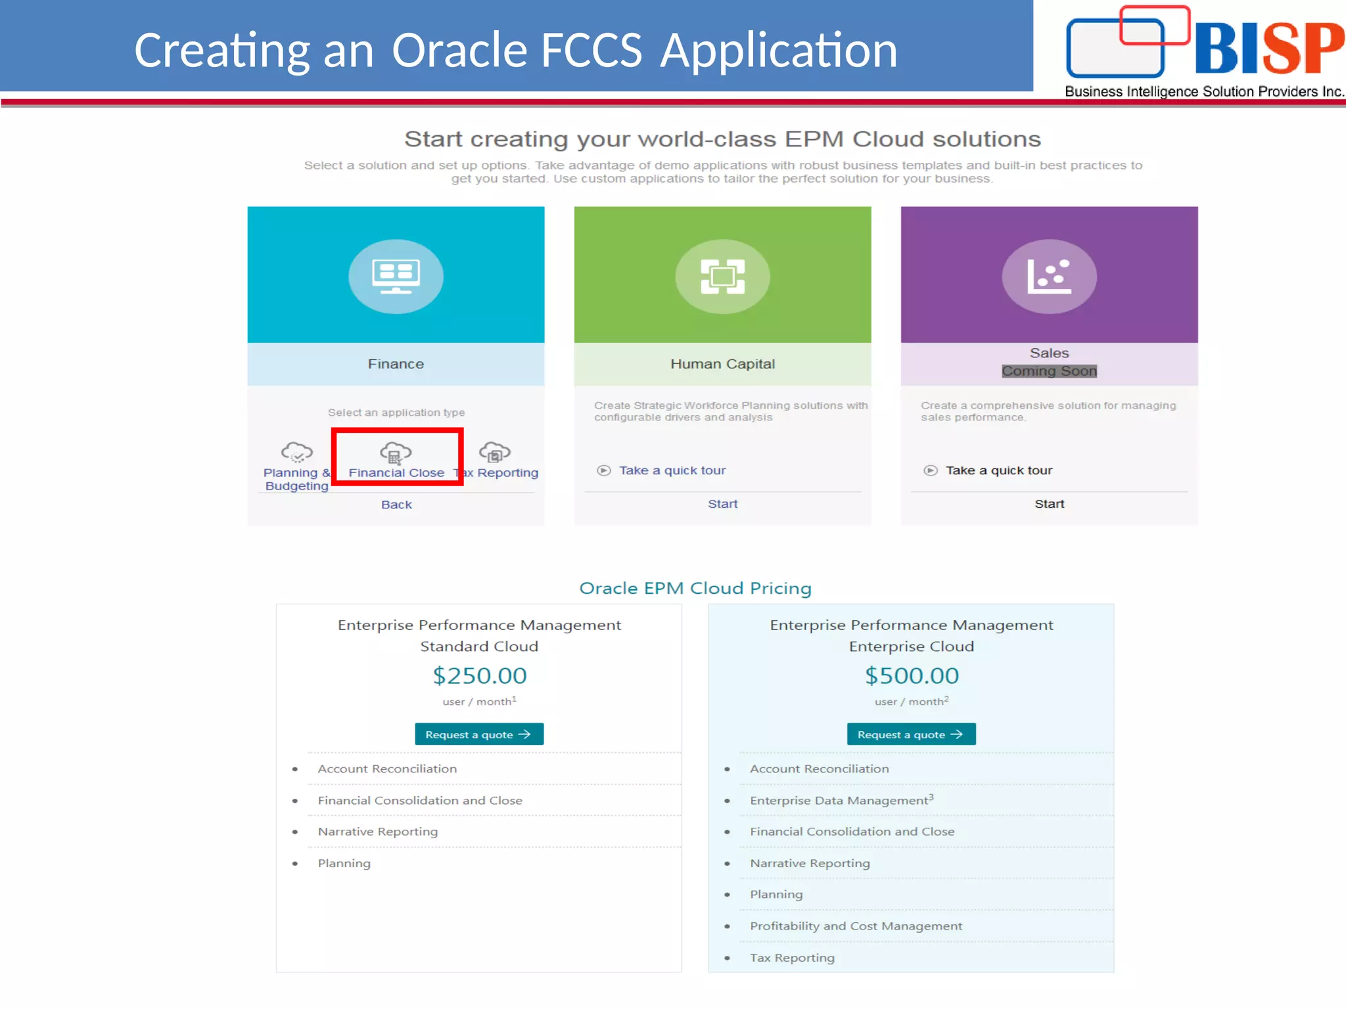
Task: Click Account Reconciliation in Standard Cloud list
Action: coord(387,769)
